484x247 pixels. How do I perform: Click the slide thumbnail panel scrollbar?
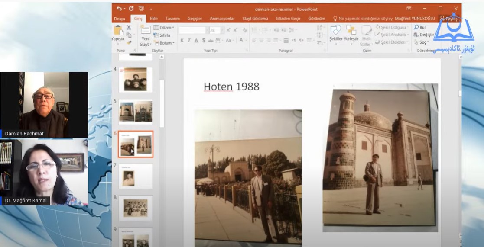tap(162, 103)
